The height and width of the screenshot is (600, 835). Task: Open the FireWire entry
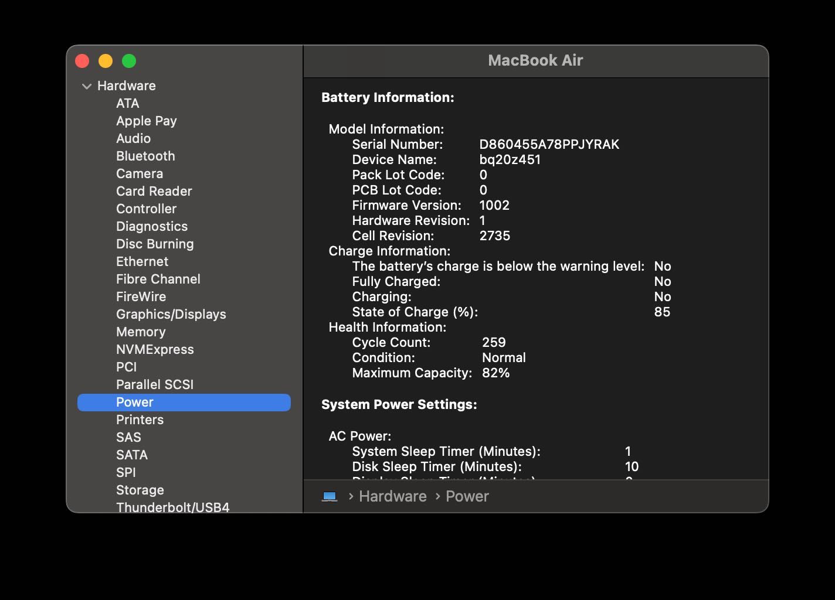(141, 296)
